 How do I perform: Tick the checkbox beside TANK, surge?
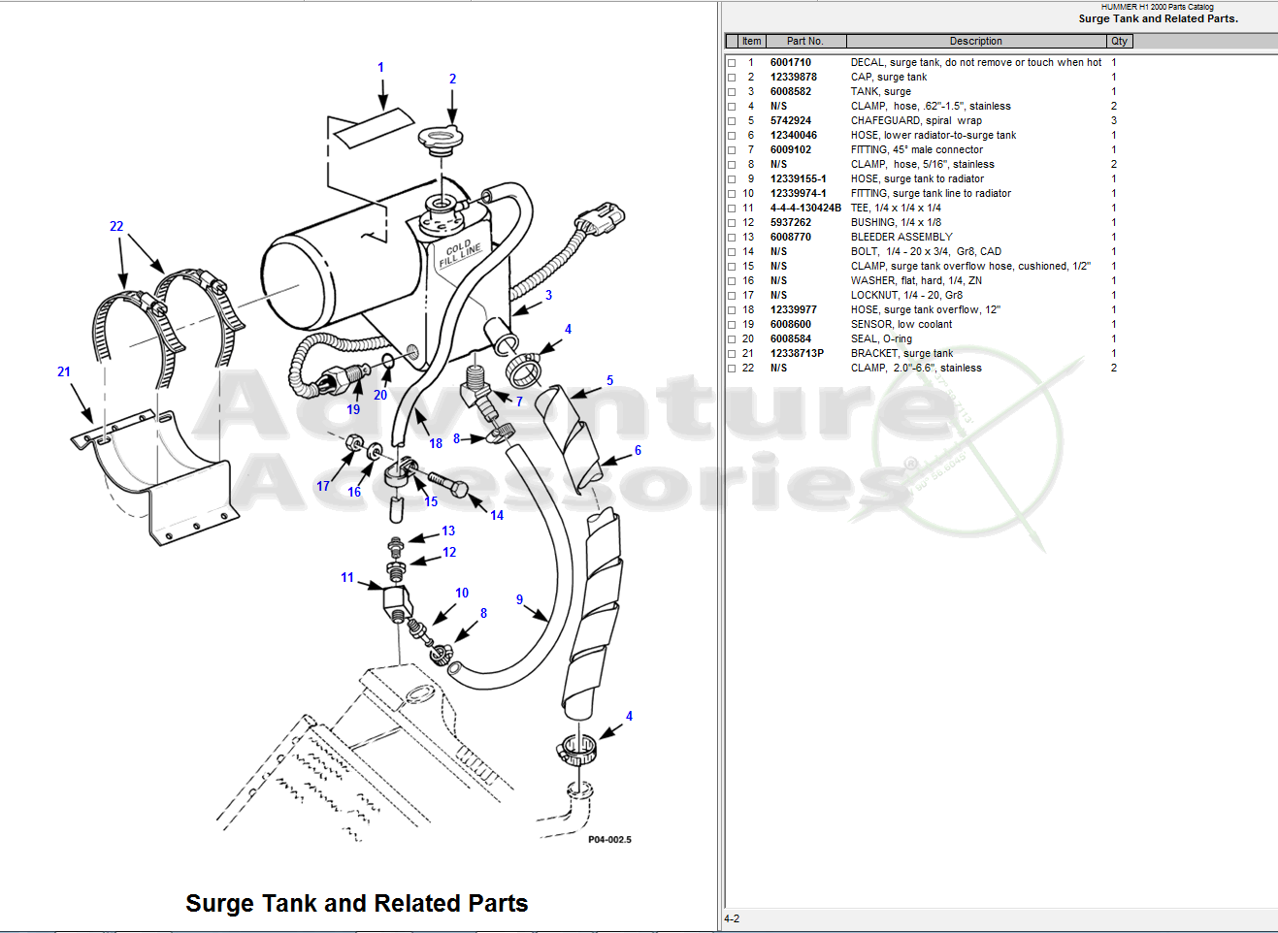pos(732,92)
